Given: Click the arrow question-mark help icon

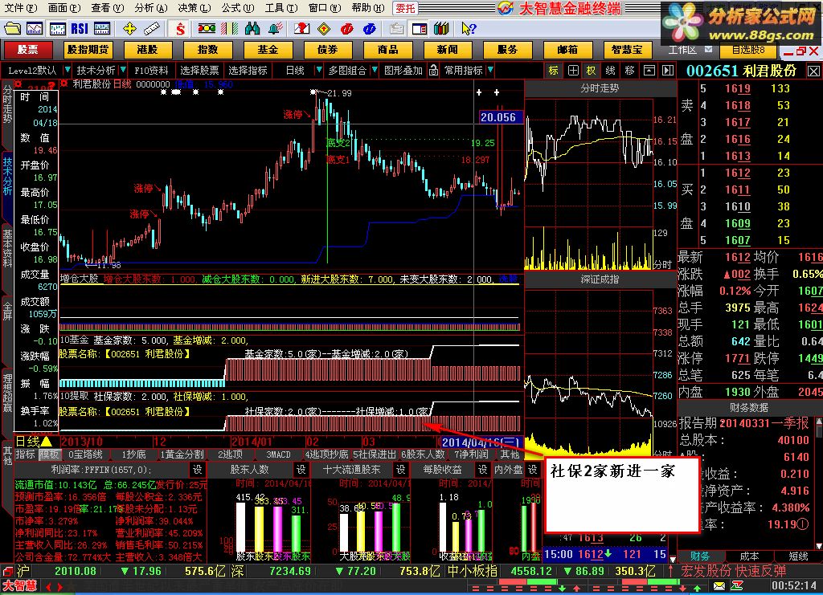Looking at the screenshot, I should (x=469, y=28).
